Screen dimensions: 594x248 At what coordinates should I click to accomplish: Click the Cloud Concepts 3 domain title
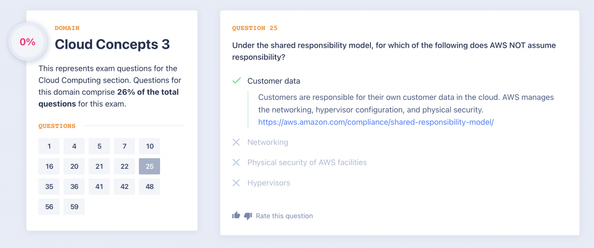tap(112, 44)
